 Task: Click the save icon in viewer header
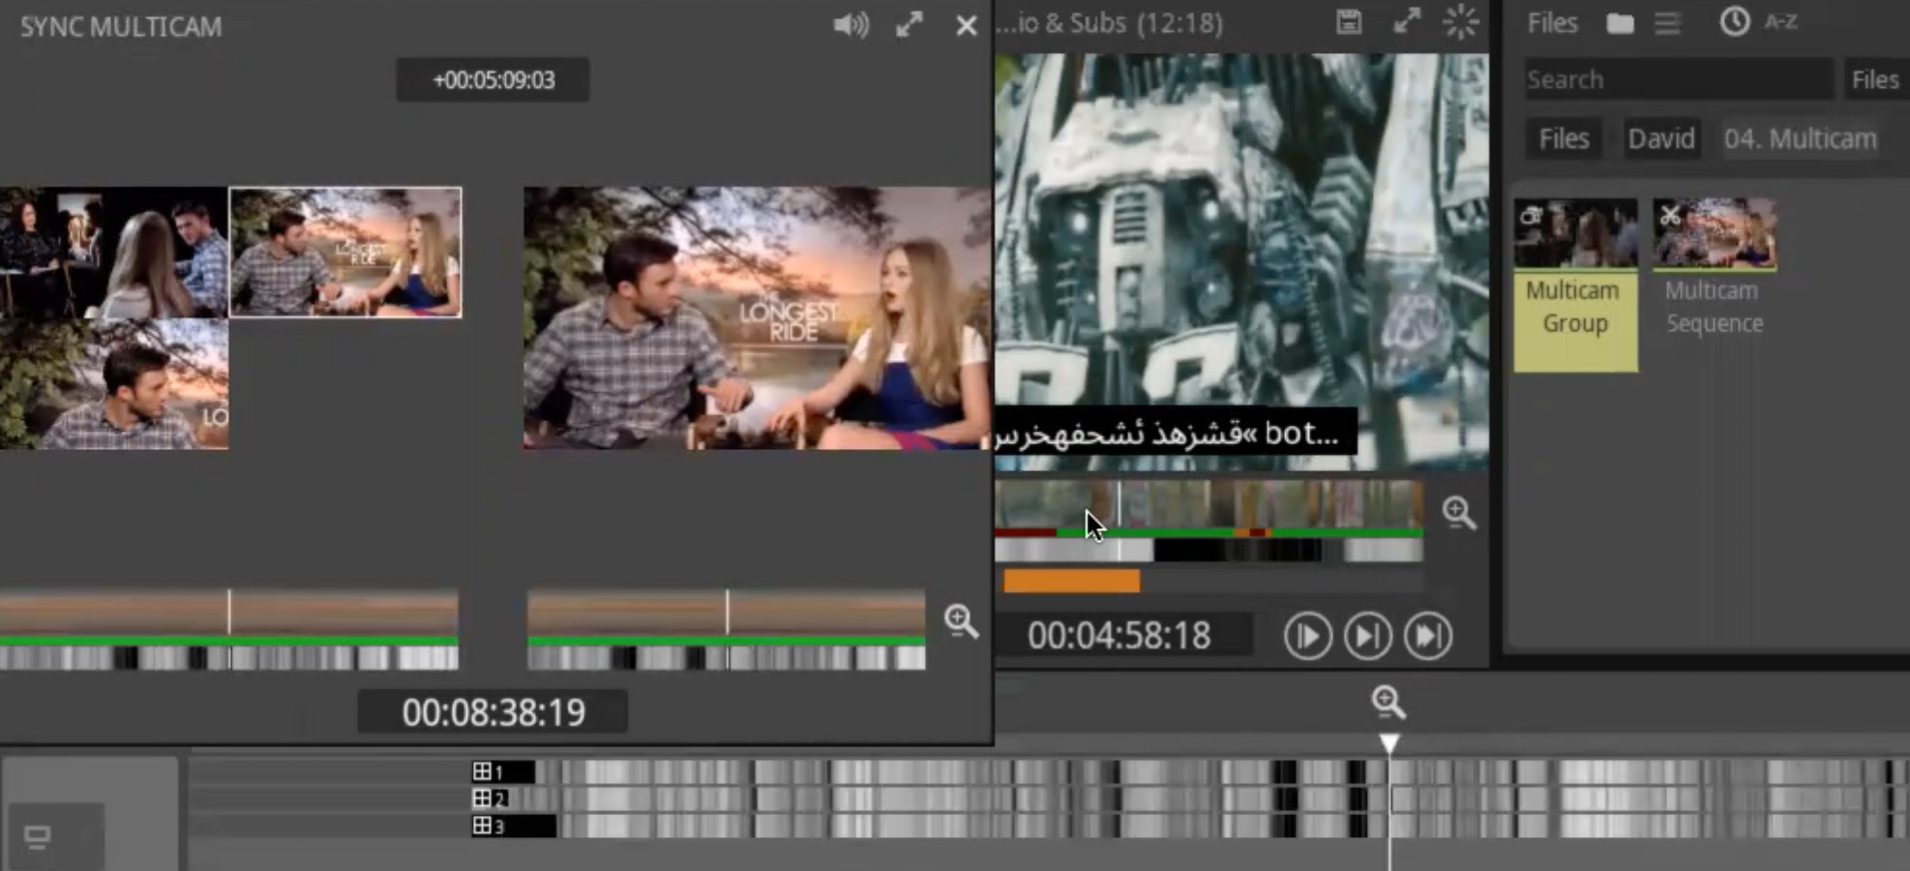1349,22
